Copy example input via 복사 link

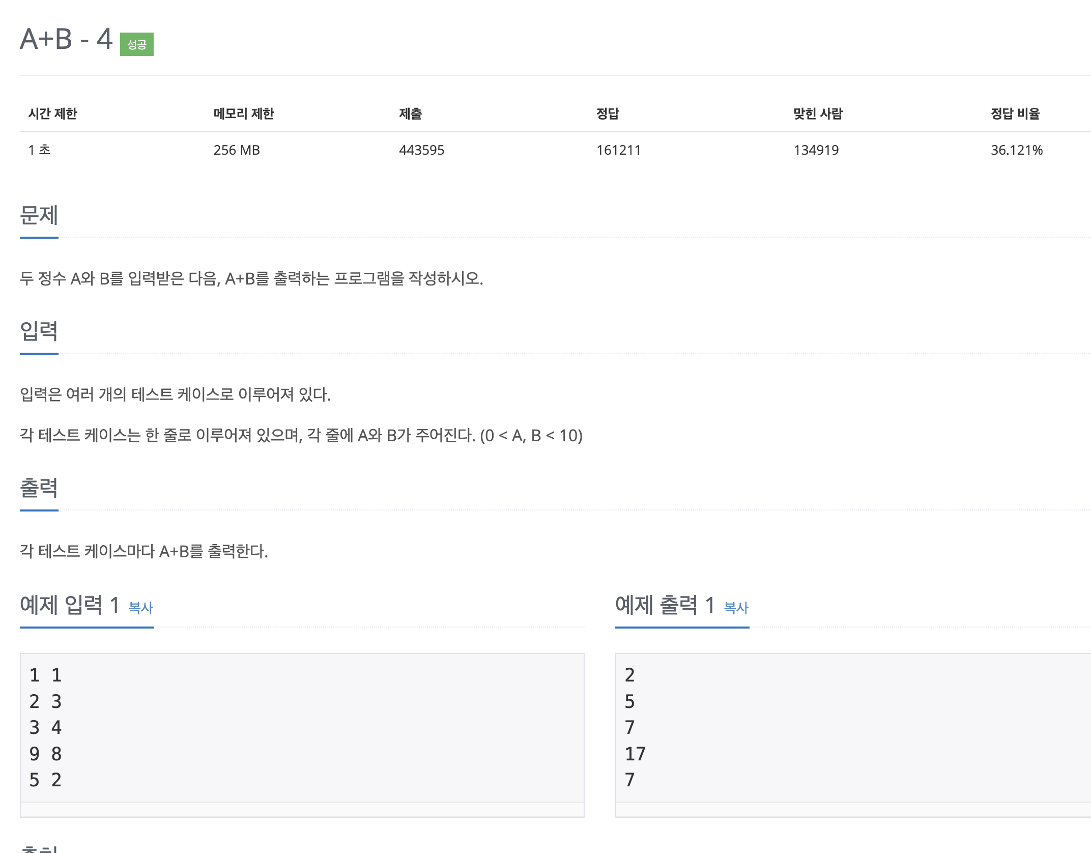pos(141,607)
